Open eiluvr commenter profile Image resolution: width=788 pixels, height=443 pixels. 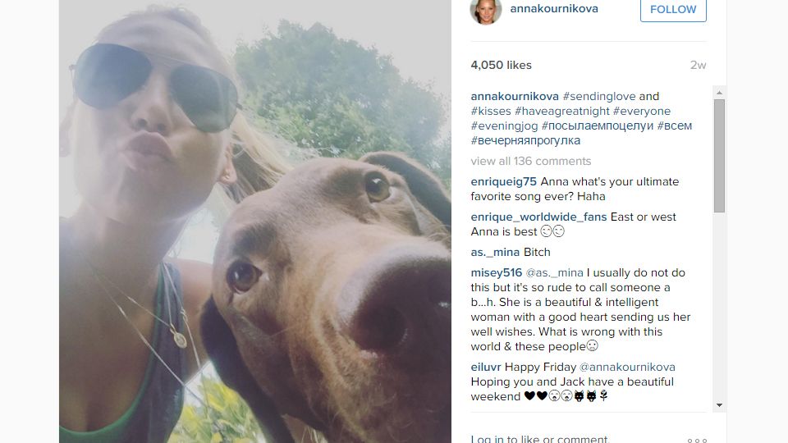tap(486, 368)
